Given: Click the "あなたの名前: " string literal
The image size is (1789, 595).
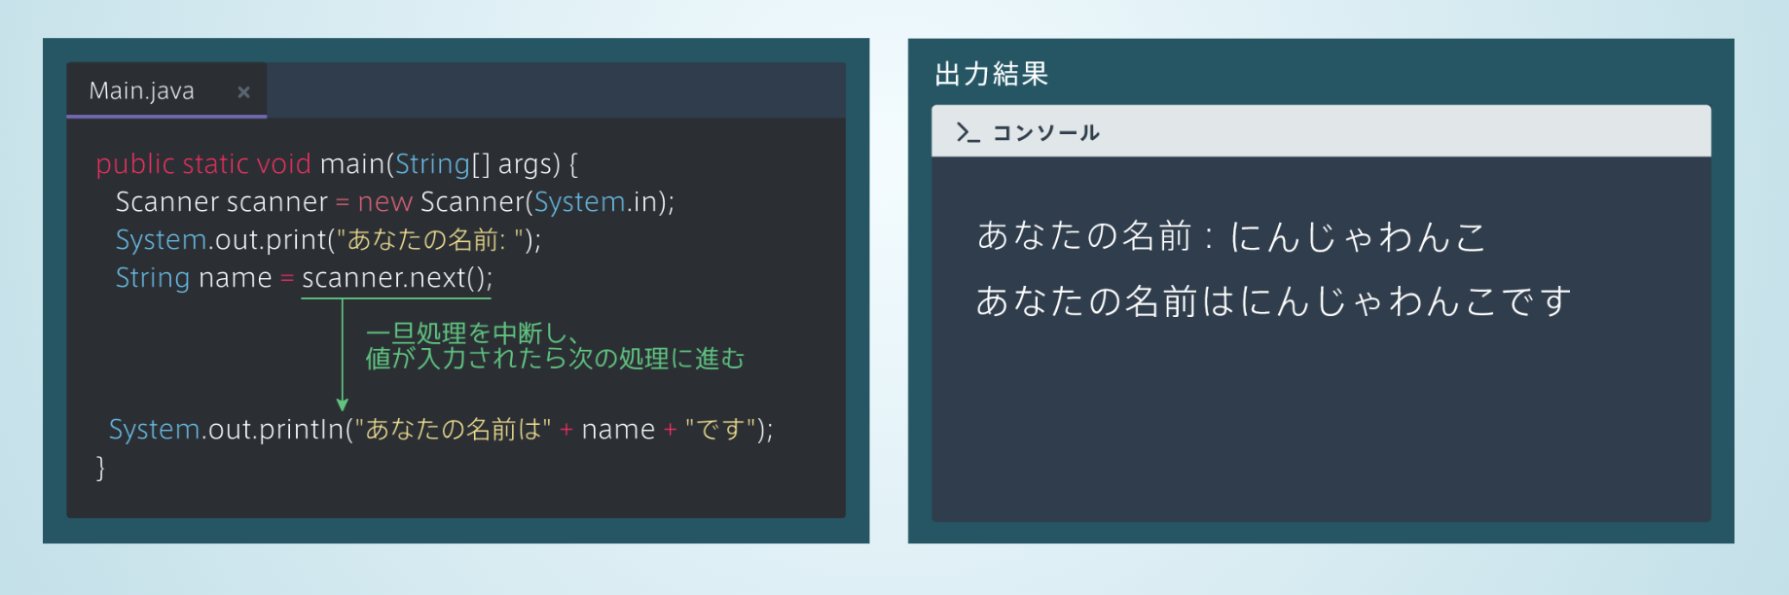Looking at the screenshot, I should [430, 239].
